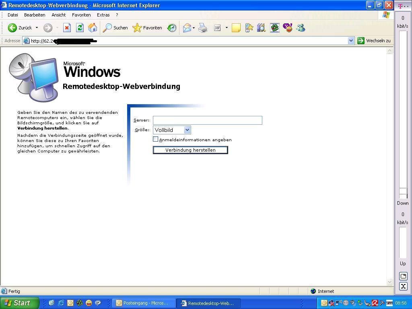412x309 pixels.
Task: Open the Favoriten menu in menu bar
Action: (x=81, y=15)
